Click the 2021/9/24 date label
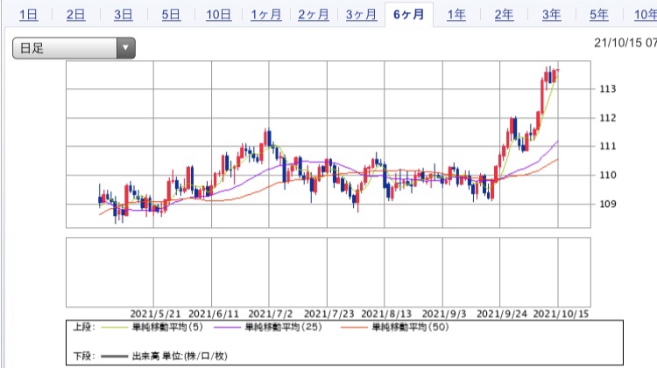657x368 pixels. (502, 314)
